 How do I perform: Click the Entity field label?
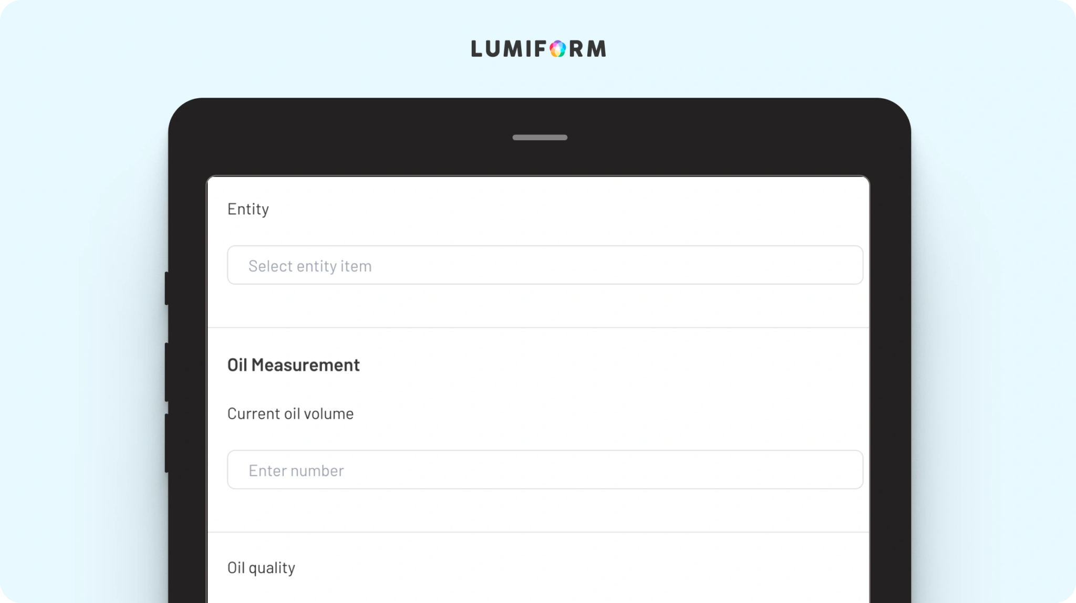(x=248, y=209)
